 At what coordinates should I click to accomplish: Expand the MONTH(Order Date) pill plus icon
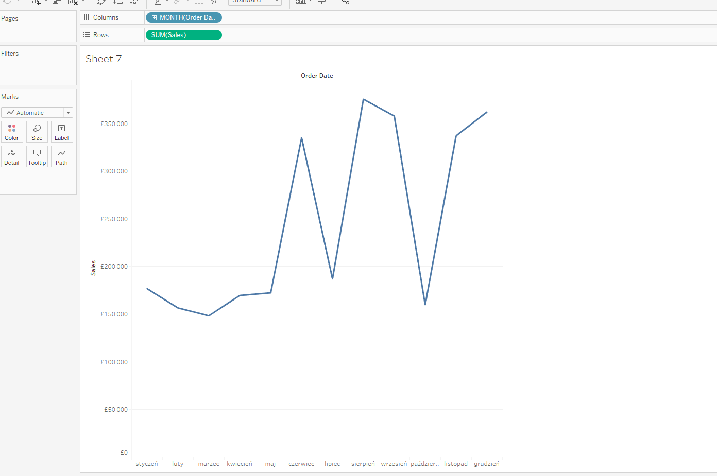[154, 17]
